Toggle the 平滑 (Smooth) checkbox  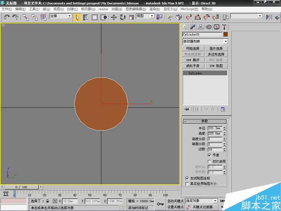click(209, 155)
